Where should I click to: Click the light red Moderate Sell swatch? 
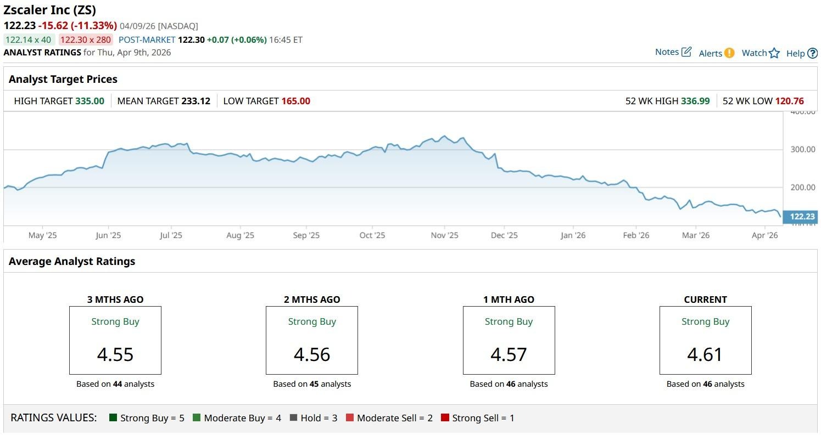350,417
